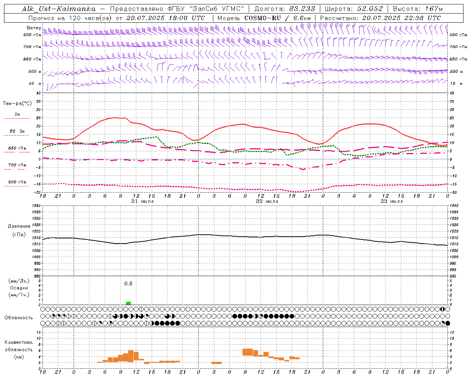This screenshot has height=375, width=469.
Task: Click the right-side "850 гПа" wind level label
Action: tap(458, 59)
